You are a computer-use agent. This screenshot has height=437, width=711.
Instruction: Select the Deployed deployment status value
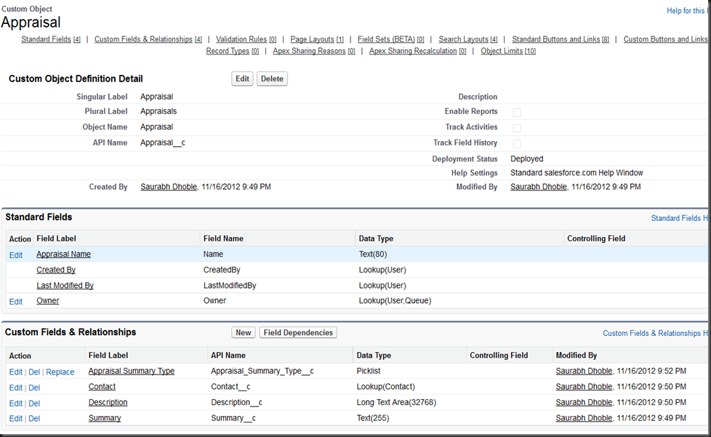tap(527, 159)
